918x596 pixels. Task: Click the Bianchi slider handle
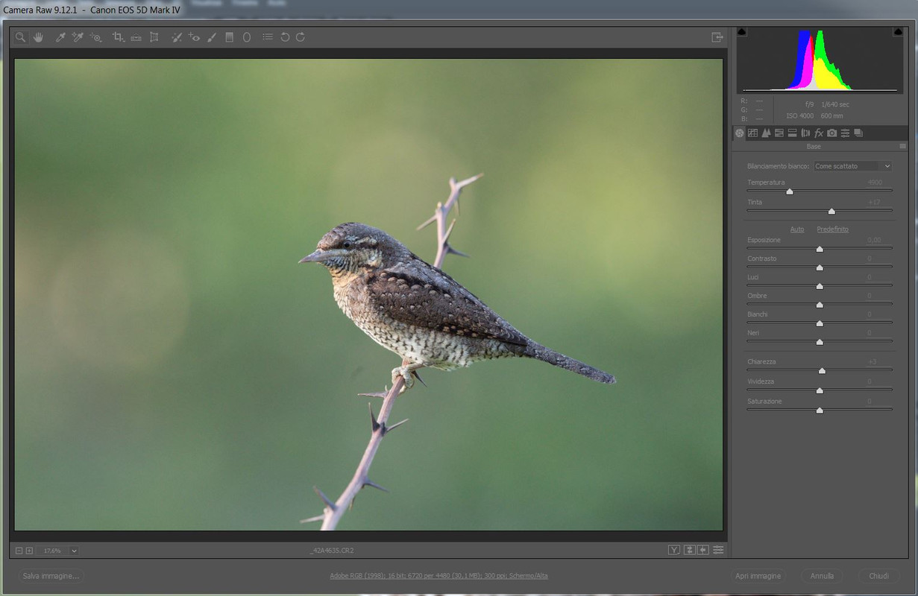pos(820,323)
